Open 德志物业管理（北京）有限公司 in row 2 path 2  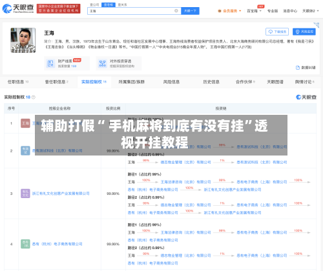pos(185,162)
